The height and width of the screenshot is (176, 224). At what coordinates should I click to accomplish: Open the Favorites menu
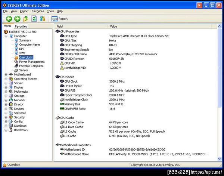38,11
